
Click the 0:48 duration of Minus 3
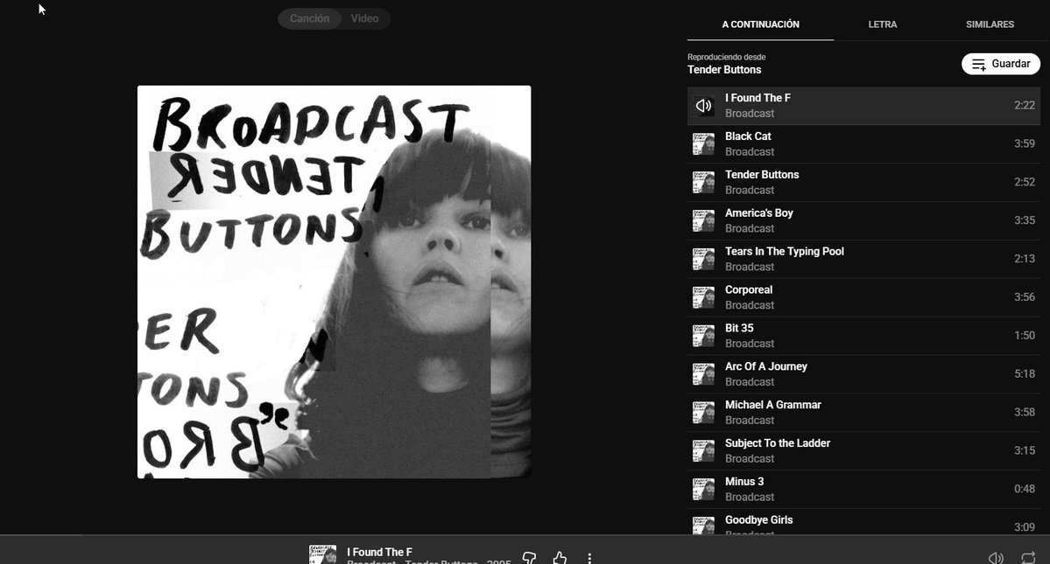[x=1024, y=489]
